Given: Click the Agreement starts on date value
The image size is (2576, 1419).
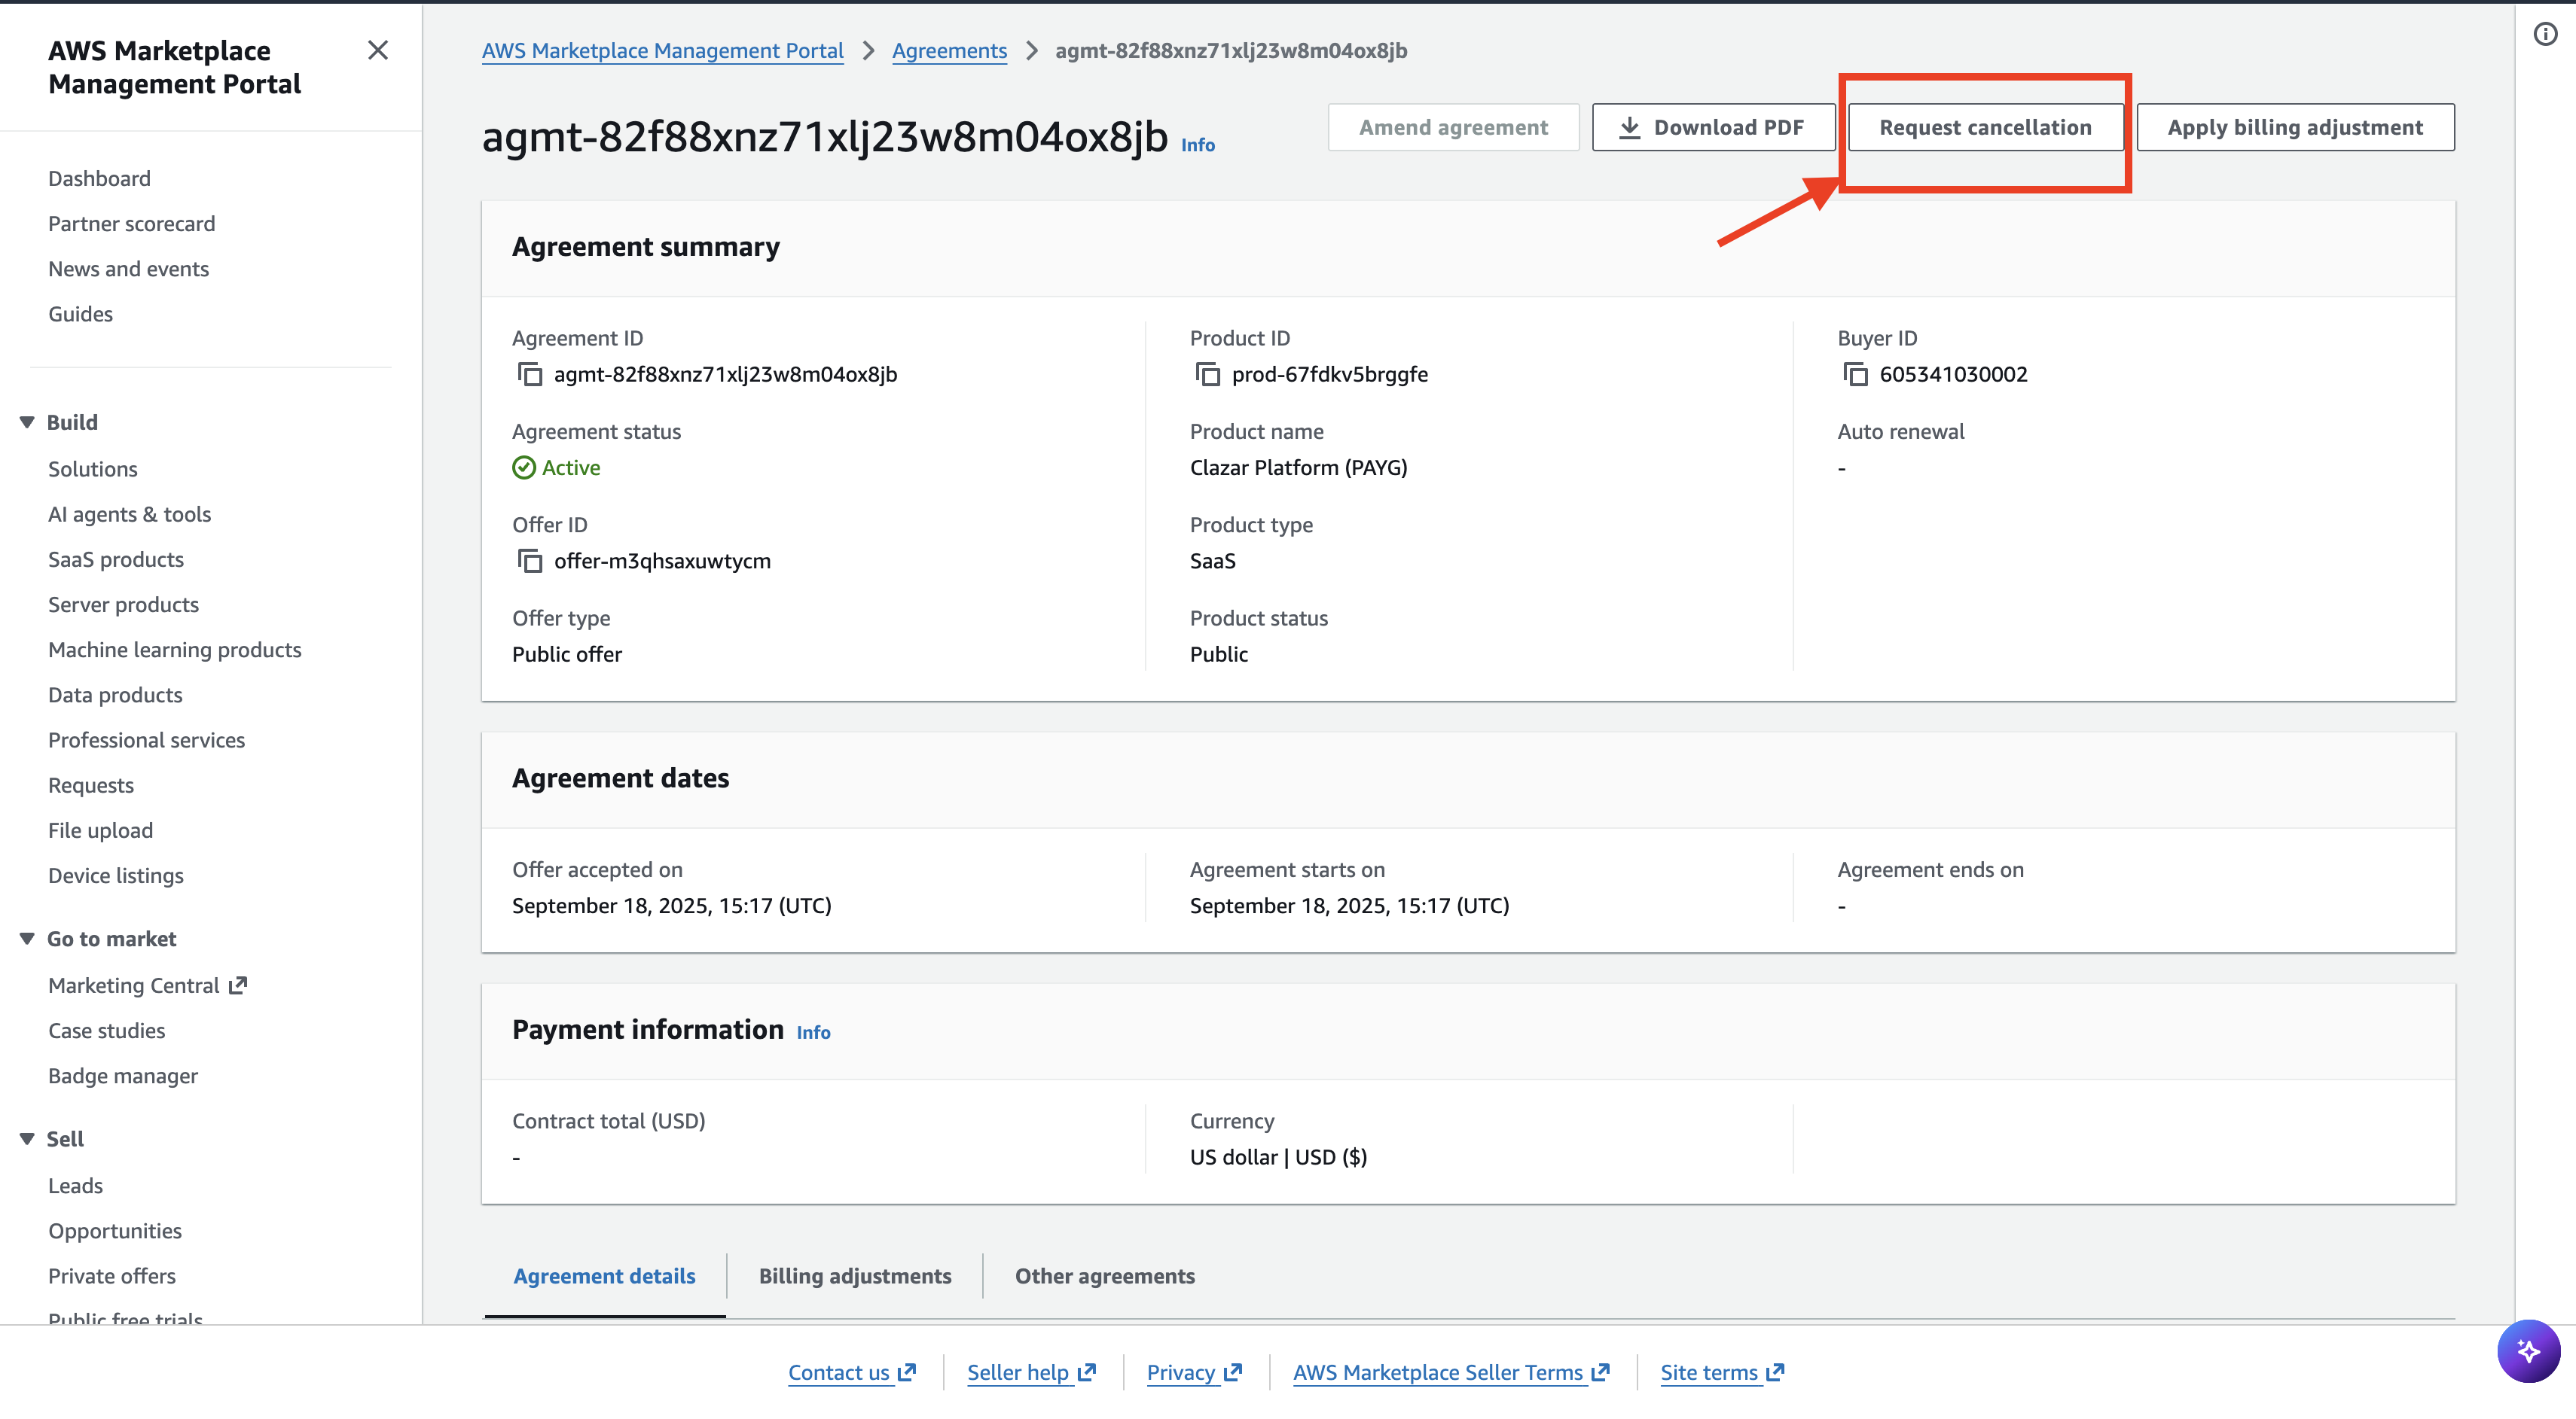Looking at the screenshot, I should (1349, 906).
